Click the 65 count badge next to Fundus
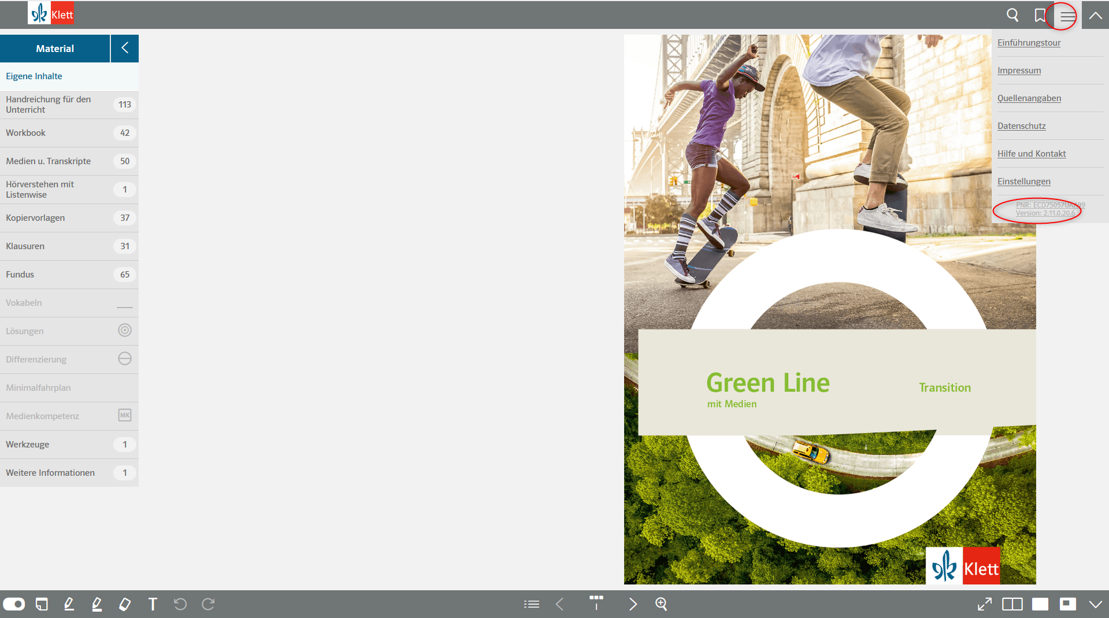This screenshot has width=1109, height=618. [125, 275]
